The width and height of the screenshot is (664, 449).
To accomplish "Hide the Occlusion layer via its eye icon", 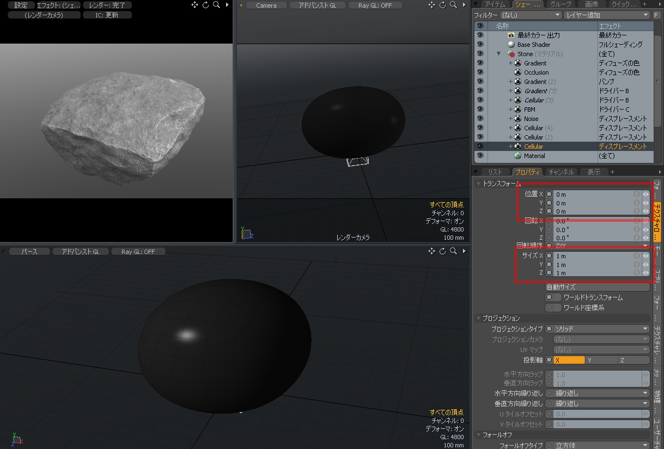I will pos(480,72).
